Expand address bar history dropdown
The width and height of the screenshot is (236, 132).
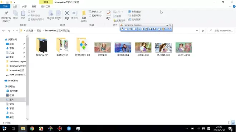pyautogui.click(x=197, y=31)
